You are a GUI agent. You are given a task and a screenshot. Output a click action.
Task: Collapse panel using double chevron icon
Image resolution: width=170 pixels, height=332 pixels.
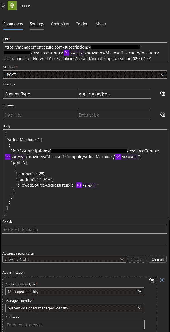3,6
